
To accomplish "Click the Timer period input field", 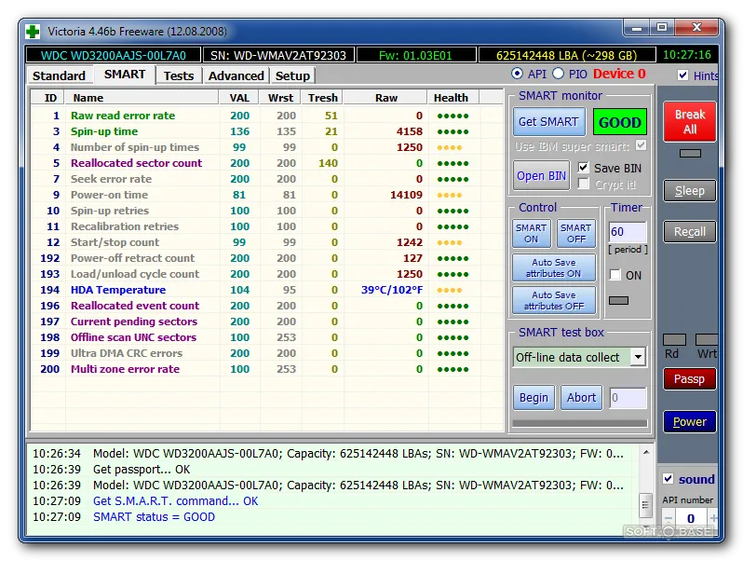I will 628,232.
